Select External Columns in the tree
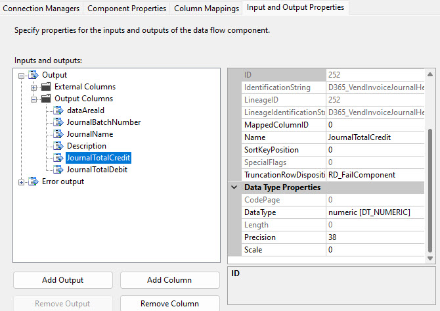The width and height of the screenshot is (440, 311). [x=85, y=87]
